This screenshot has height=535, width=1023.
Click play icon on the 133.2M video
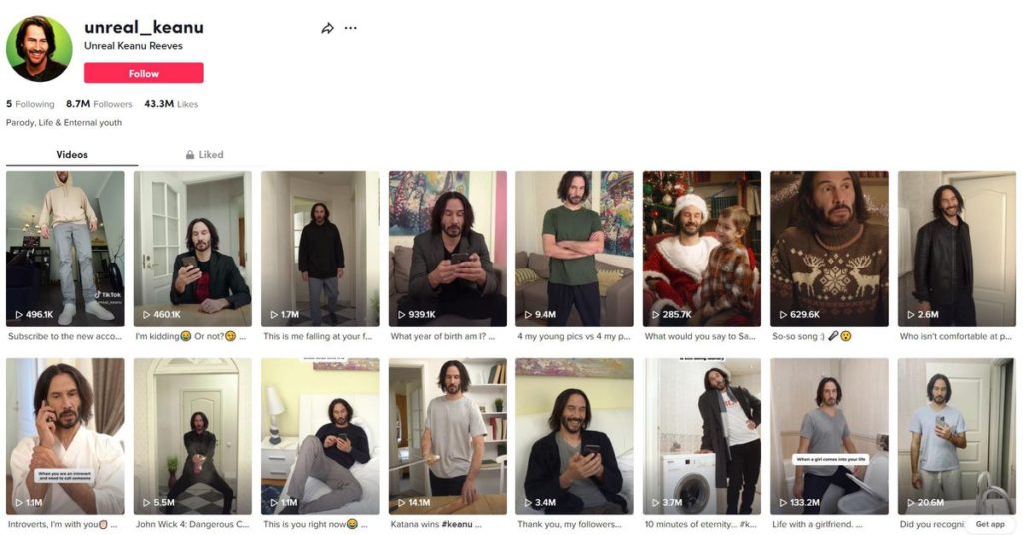click(783, 502)
